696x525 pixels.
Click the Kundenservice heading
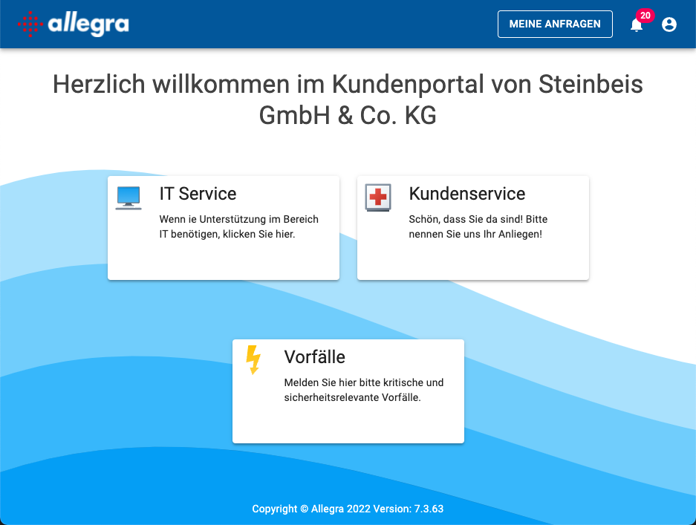point(466,194)
